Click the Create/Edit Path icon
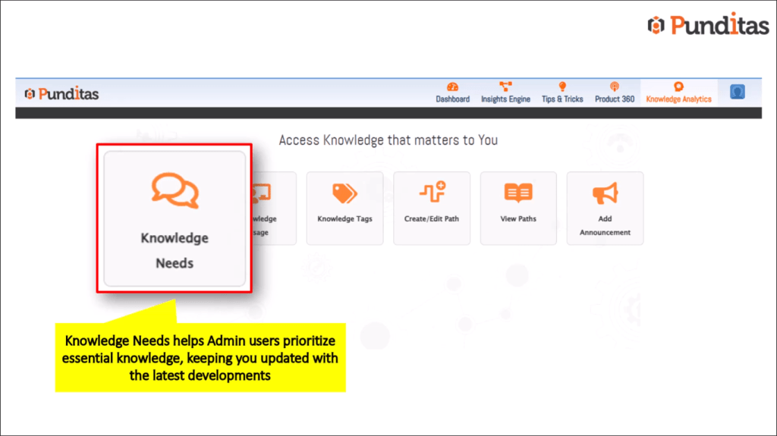The image size is (777, 436). click(x=432, y=193)
